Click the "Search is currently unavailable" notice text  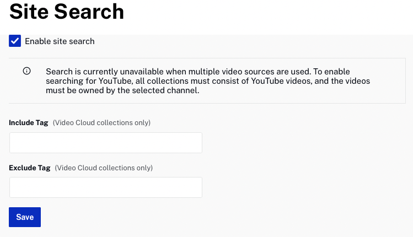[x=208, y=81]
